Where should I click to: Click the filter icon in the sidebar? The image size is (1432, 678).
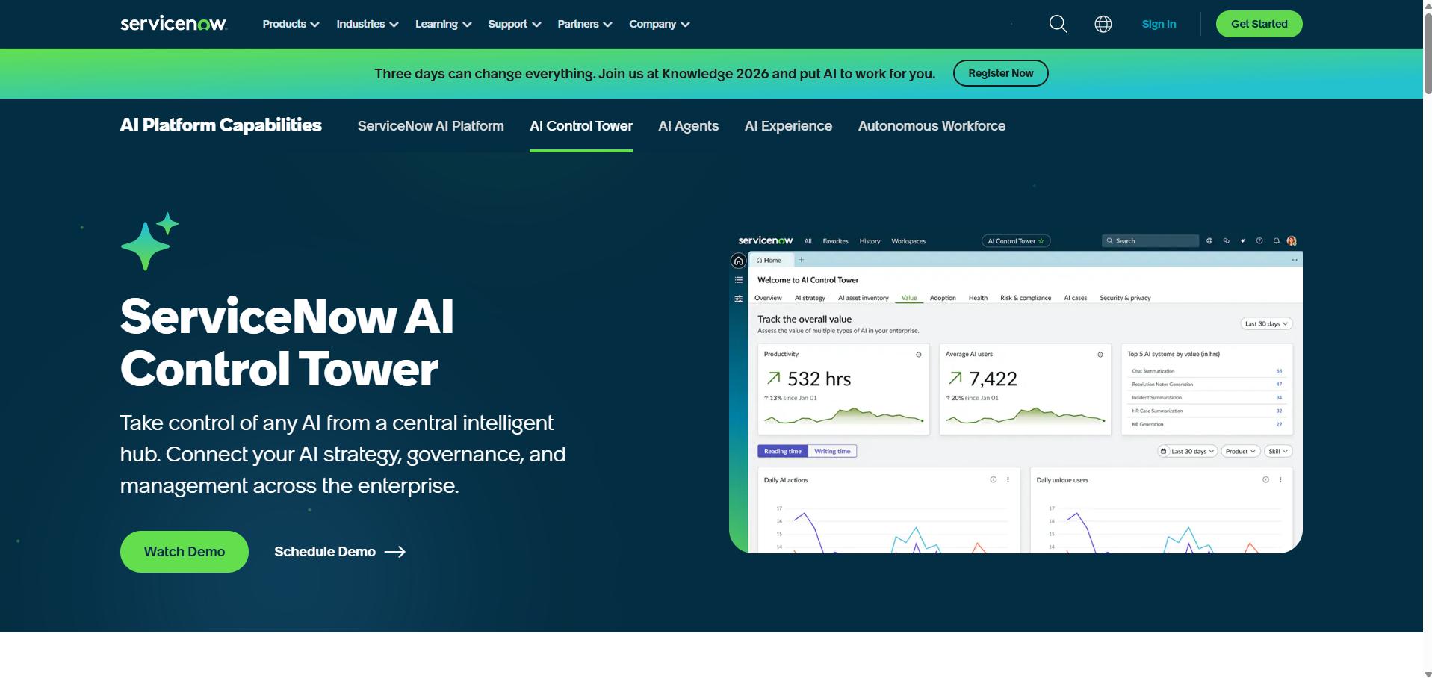click(x=739, y=298)
